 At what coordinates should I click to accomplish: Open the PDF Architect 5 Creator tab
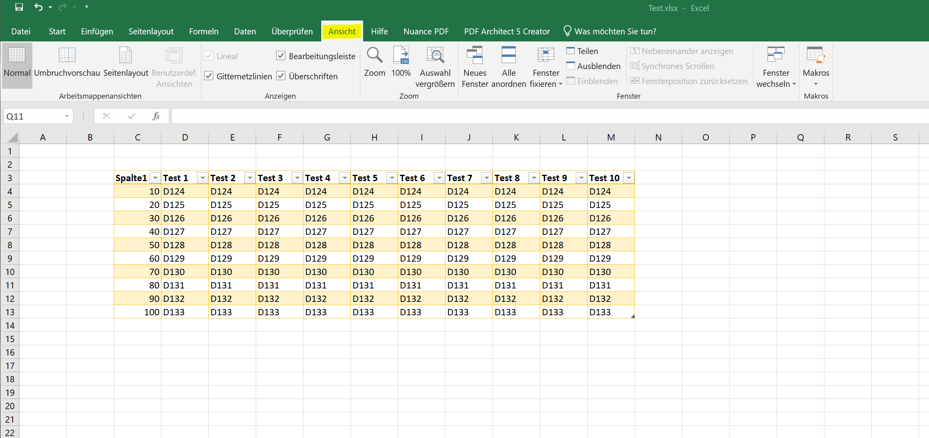(507, 31)
